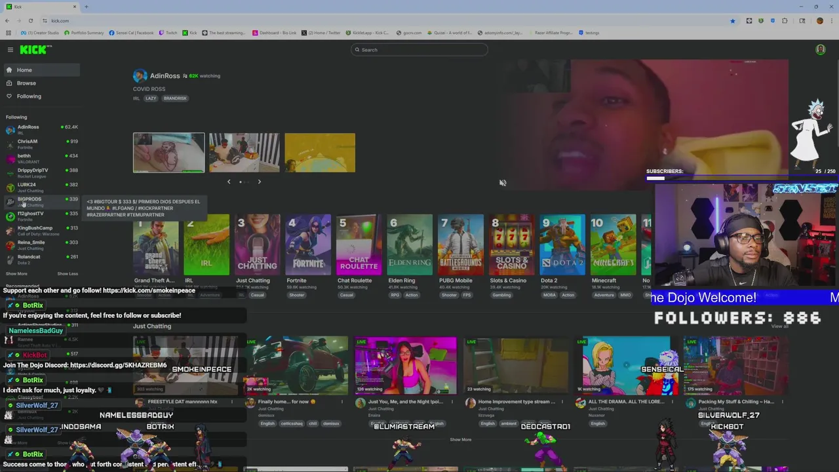Open the hamburger sidebar menu
This screenshot has height=472, width=839.
(x=10, y=50)
